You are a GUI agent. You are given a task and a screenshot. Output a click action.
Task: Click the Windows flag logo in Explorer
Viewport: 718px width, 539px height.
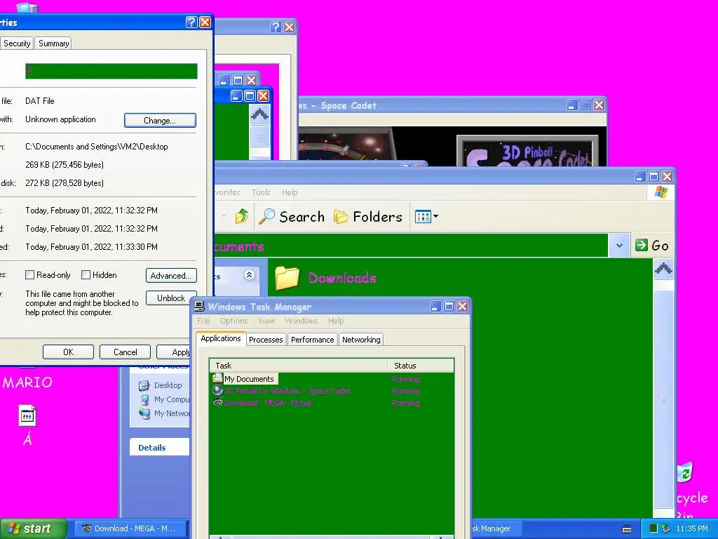pyautogui.click(x=661, y=192)
